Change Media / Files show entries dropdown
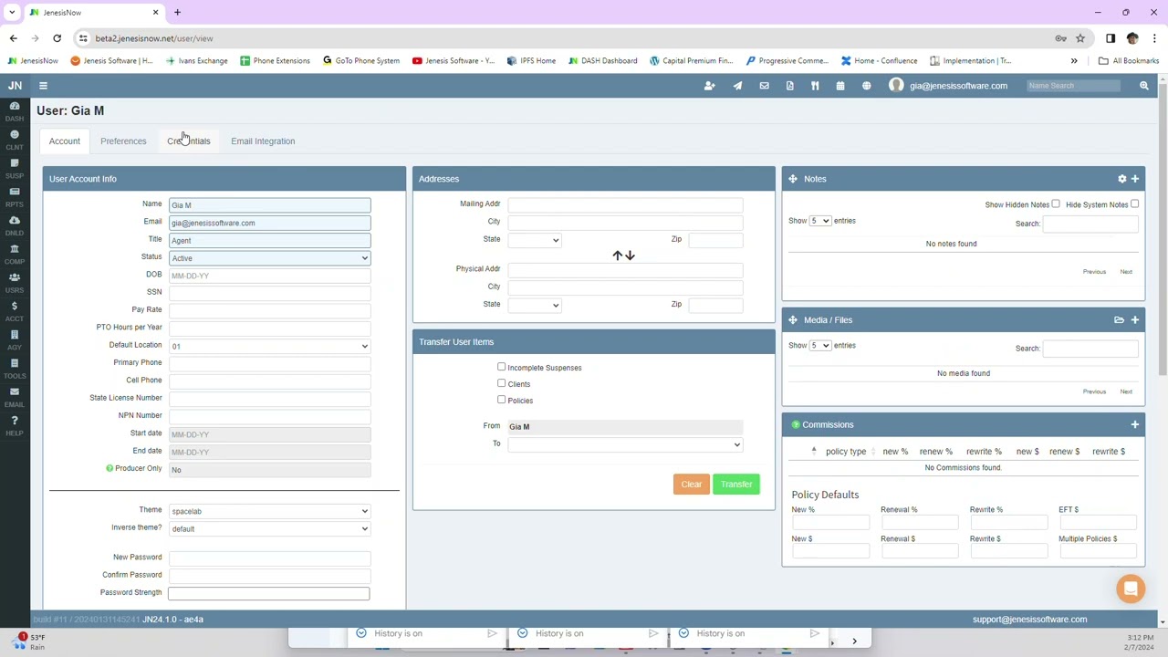This screenshot has height=657, width=1168. click(820, 346)
